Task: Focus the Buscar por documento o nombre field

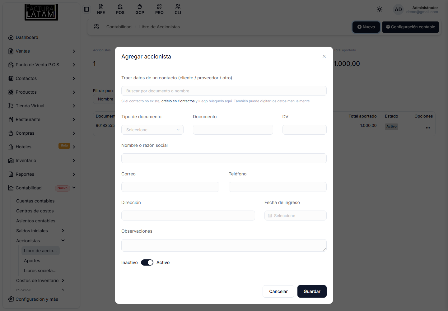Action: tap(224, 91)
